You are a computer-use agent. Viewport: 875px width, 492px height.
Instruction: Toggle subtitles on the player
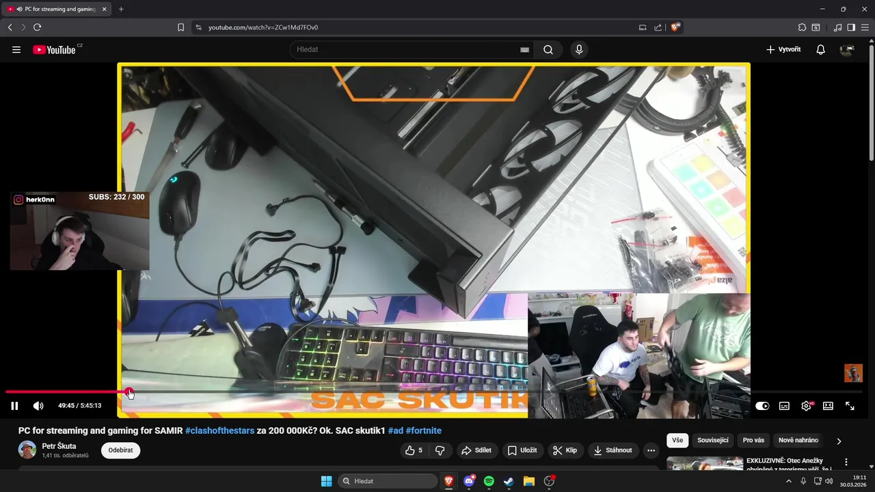pyautogui.click(x=784, y=406)
